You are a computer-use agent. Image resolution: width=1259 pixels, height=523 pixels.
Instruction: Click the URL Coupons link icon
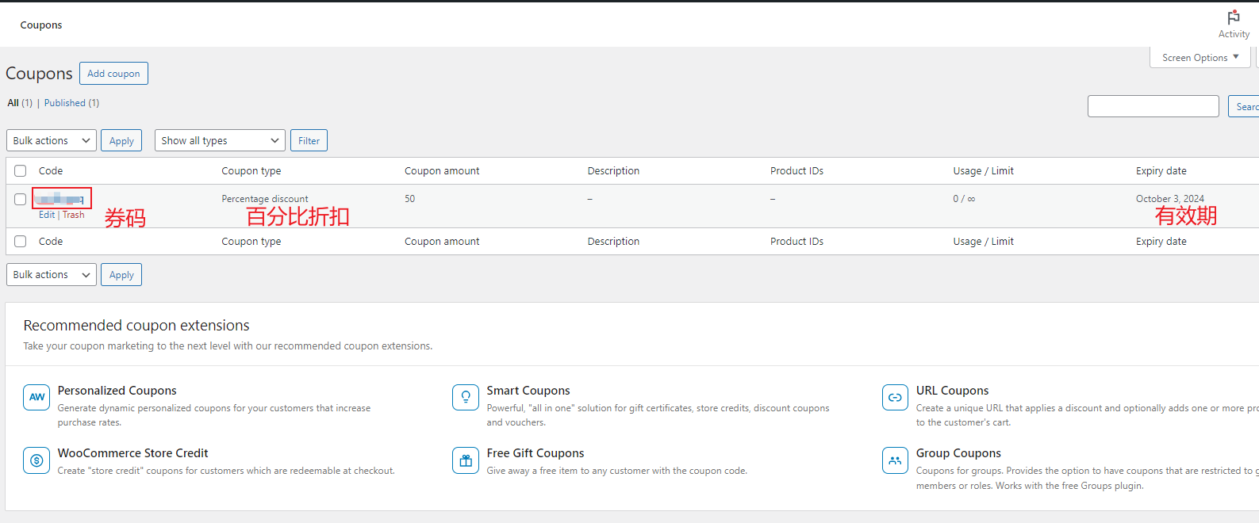(895, 397)
